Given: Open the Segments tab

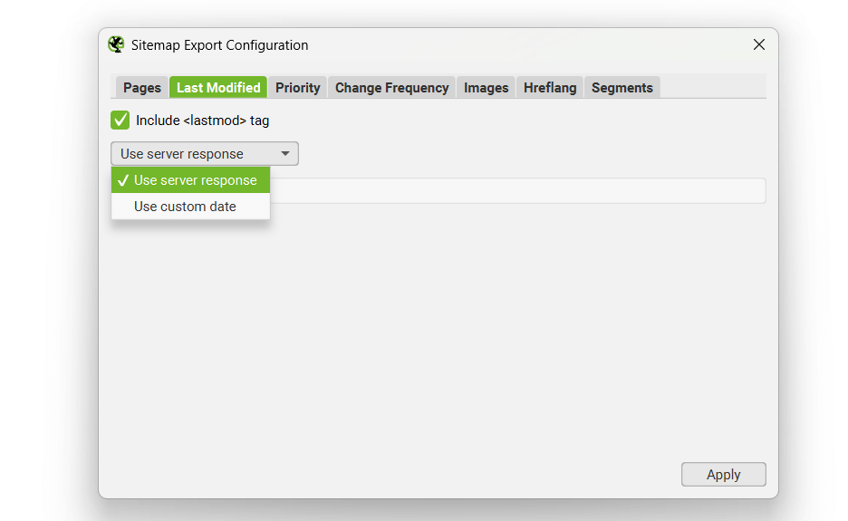Looking at the screenshot, I should coord(622,88).
